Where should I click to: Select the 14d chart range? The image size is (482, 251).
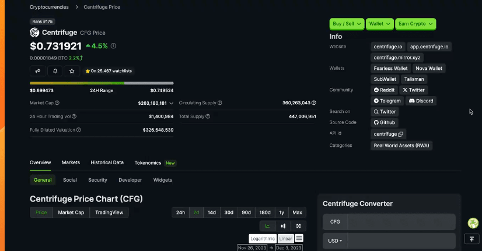point(212,213)
